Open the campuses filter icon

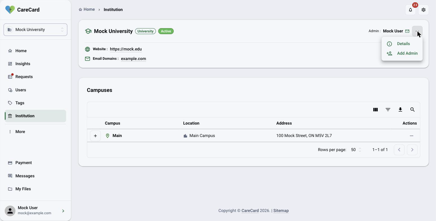coord(388,110)
